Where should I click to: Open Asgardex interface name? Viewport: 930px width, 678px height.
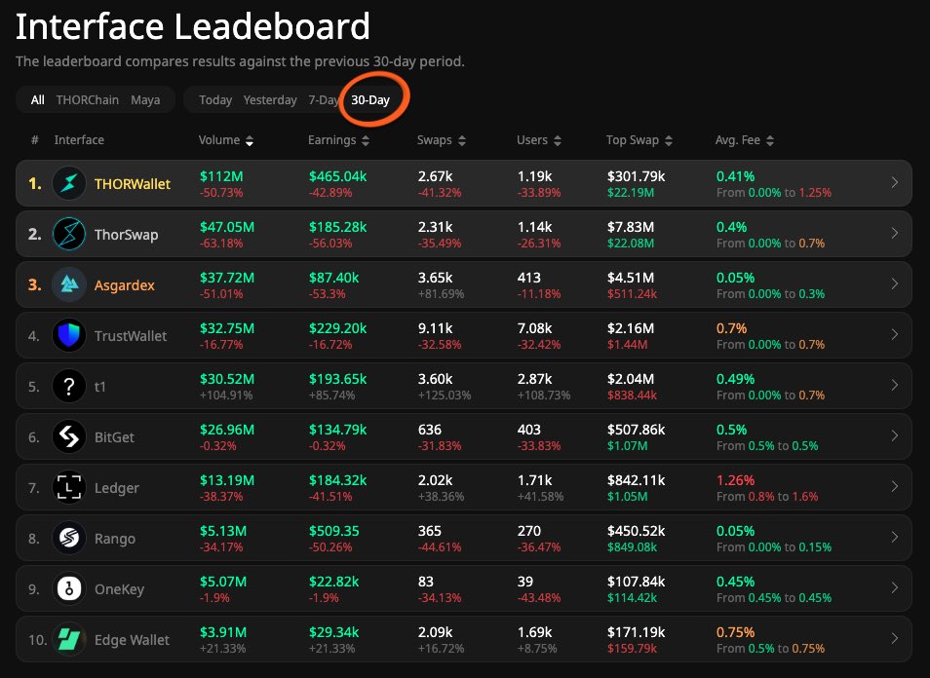point(125,285)
